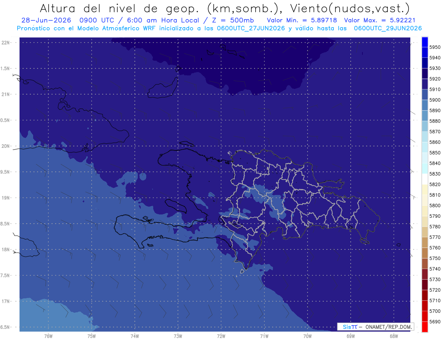Click the 5920 colorbar label
This screenshot has width=442, height=341.
435,79
